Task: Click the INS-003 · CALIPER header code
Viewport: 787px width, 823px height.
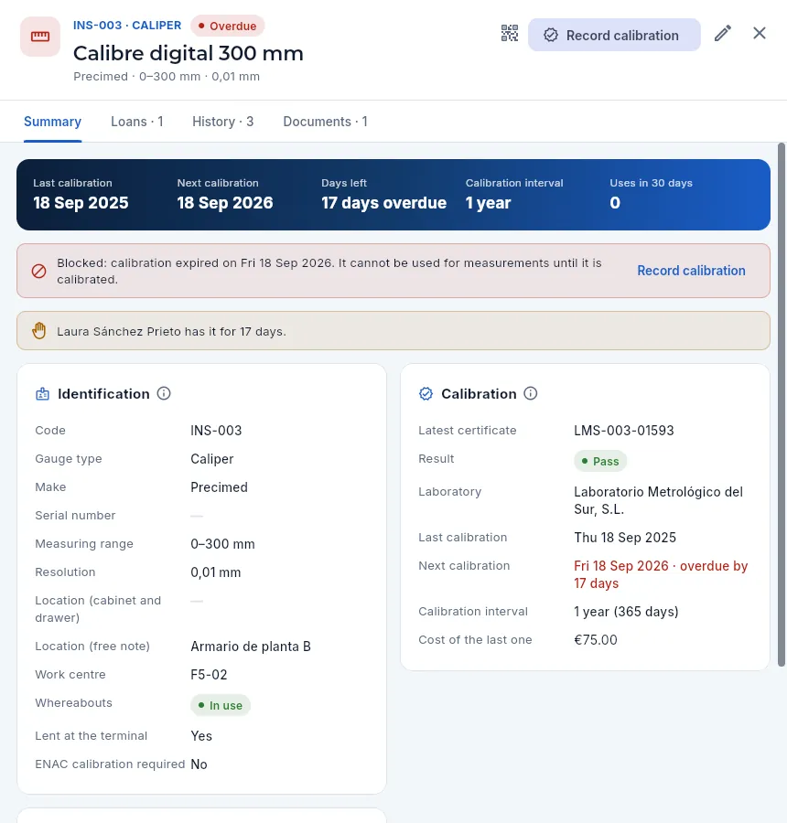Action: pyautogui.click(x=127, y=26)
